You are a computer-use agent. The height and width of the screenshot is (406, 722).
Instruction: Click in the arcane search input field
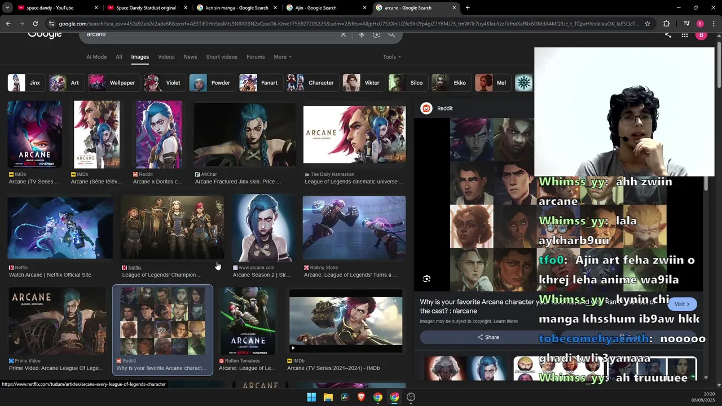[x=209, y=34]
